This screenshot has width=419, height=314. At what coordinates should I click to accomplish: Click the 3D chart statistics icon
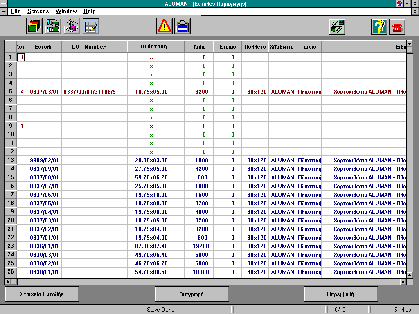tap(72, 27)
